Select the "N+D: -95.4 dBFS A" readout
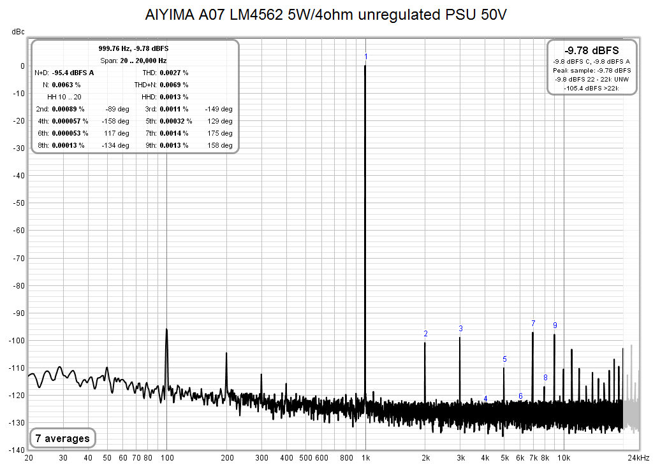Screen dimensions: 653x465 64,73
